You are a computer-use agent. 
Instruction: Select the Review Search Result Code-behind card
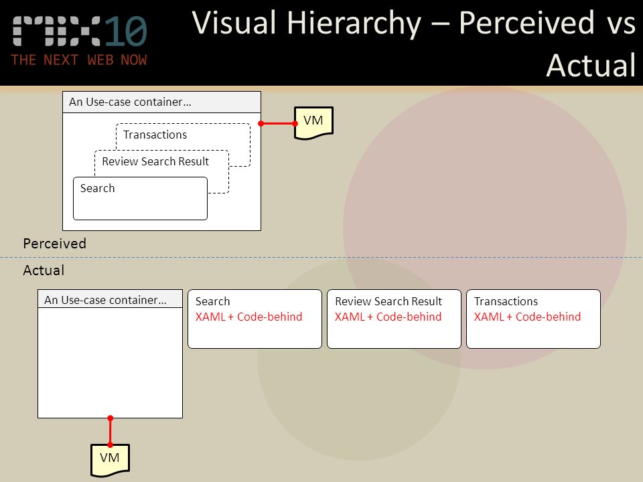click(x=394, y=319)
